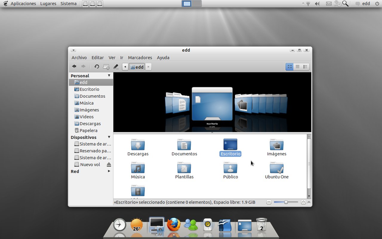Select the Escritorio folder icon
The width and height of the screenshot is (382, 239).
pyautogui.click(x=230, y=144)
